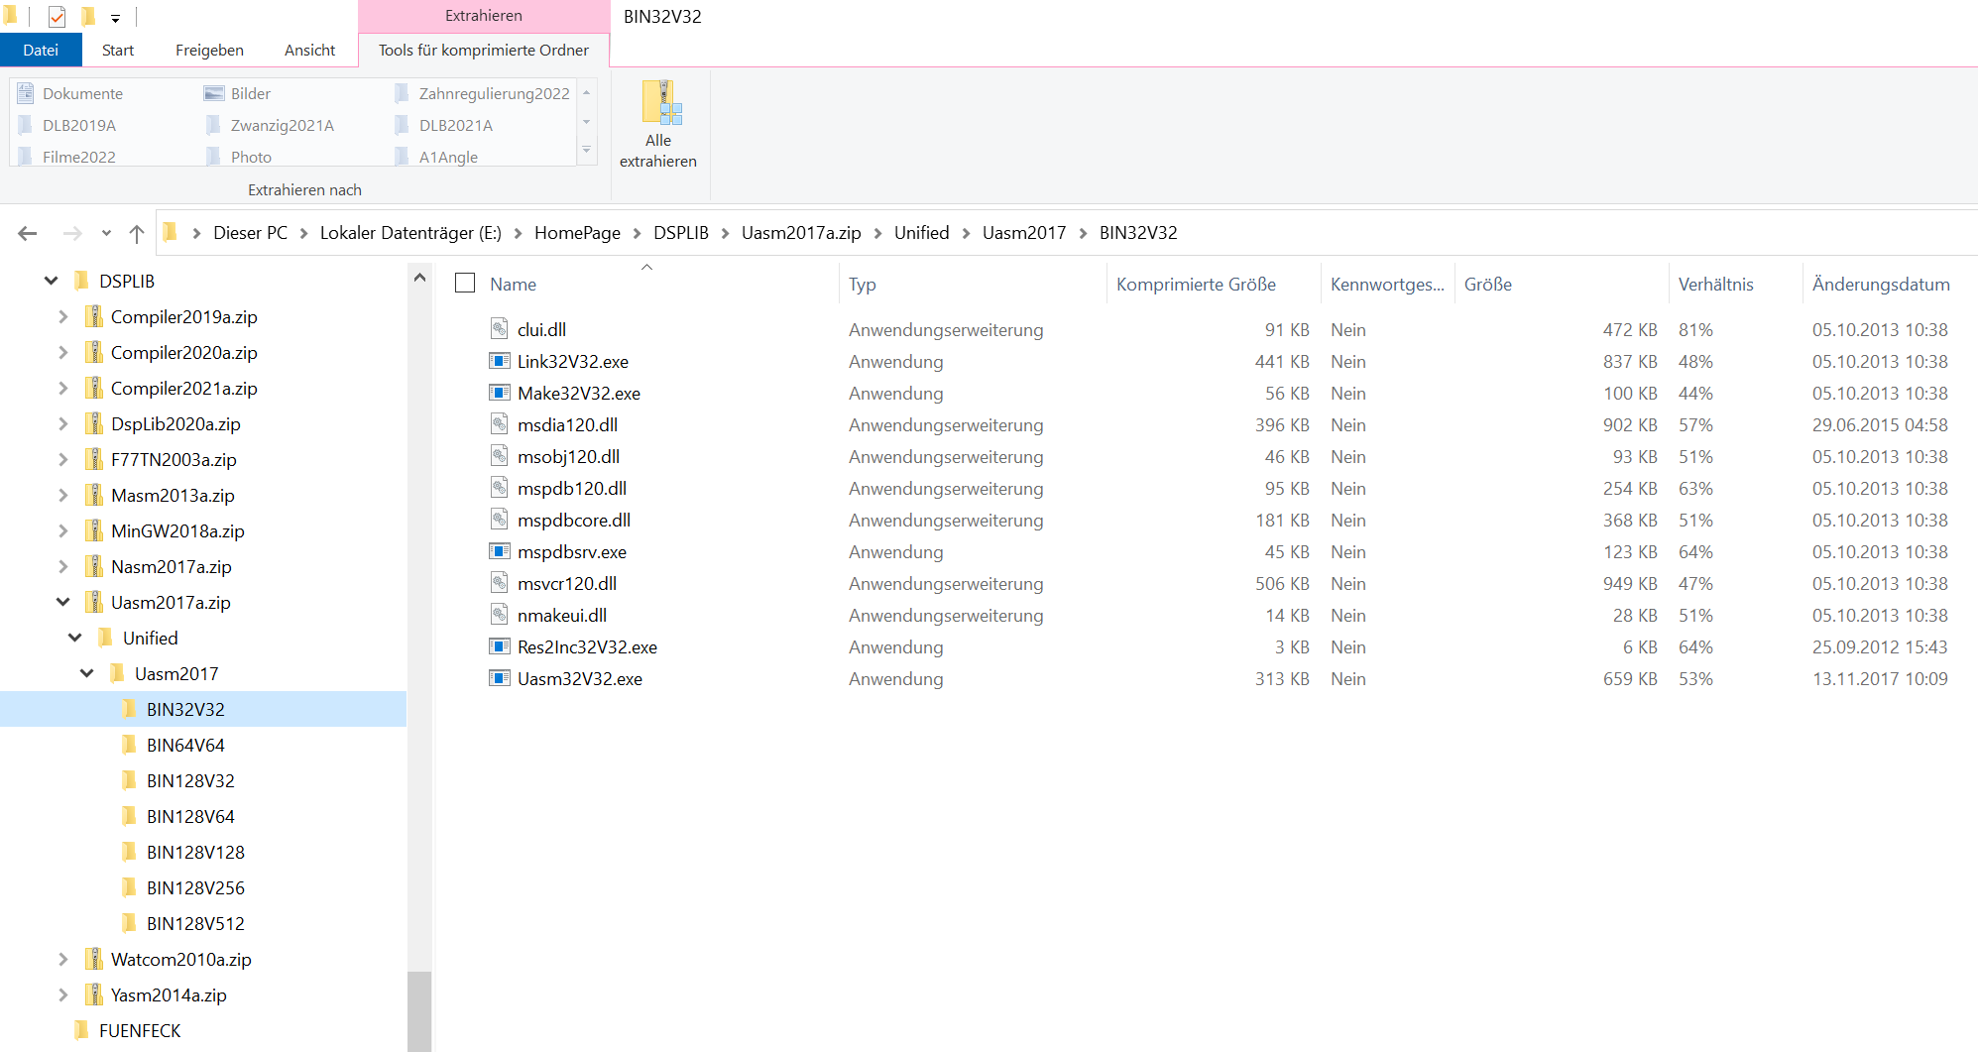Click the msvcr120.dll file icon
The width and height of the screenshot is (1978, 1052).
click(x=500, y=583)
